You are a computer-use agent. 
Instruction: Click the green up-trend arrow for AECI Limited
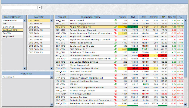[116, 20]
